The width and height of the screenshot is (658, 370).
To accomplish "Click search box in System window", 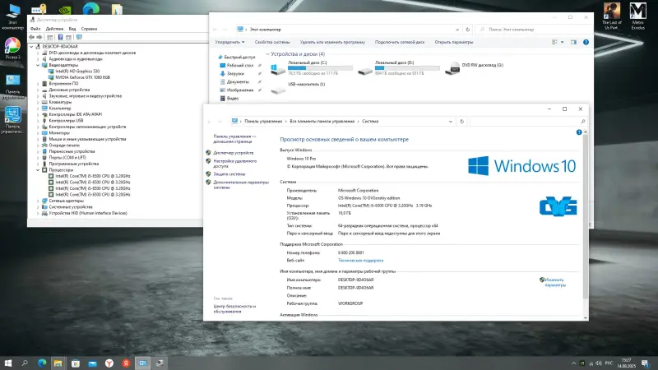I will [x=528, y=121].
